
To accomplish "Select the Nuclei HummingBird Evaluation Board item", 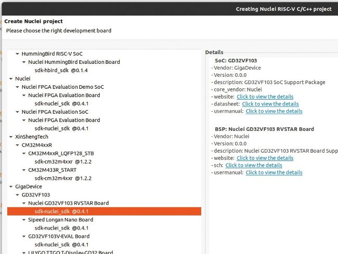I will pos(74,62).
